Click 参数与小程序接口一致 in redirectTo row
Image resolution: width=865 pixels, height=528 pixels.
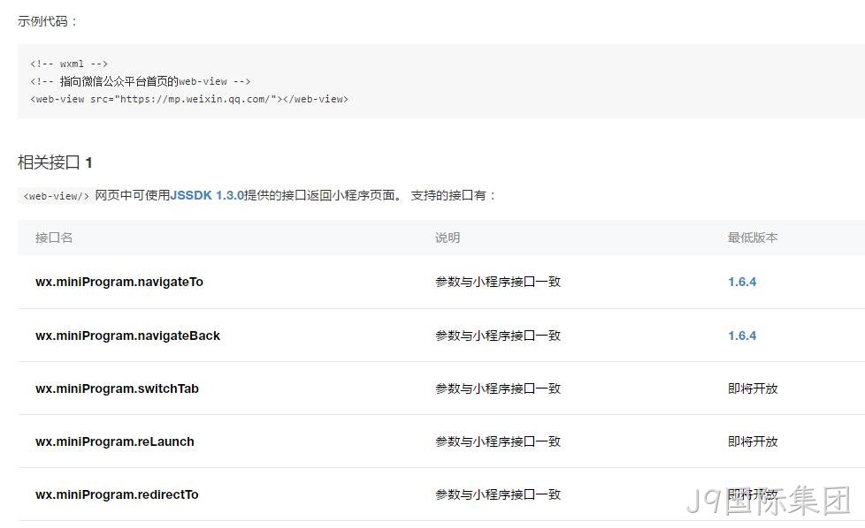[x=498, y=494]
